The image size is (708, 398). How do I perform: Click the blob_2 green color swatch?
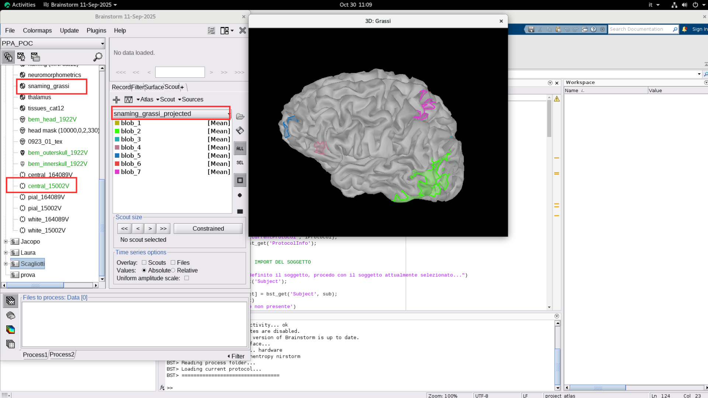tap(117, 131)
